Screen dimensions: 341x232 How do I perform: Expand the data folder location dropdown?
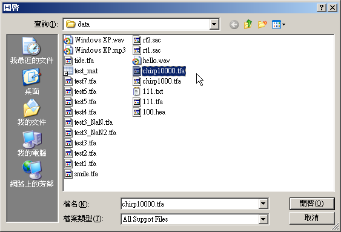(x=214, y=24)
